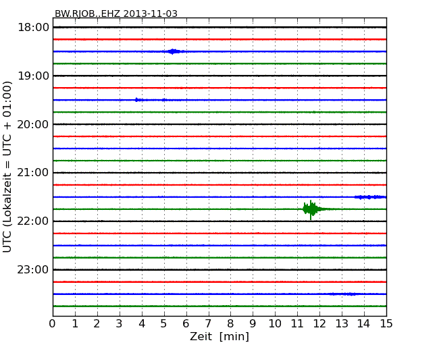439x351 pixels.
Task: Select the 18:00 y-axis time label
Action: (x=33, y=28)
